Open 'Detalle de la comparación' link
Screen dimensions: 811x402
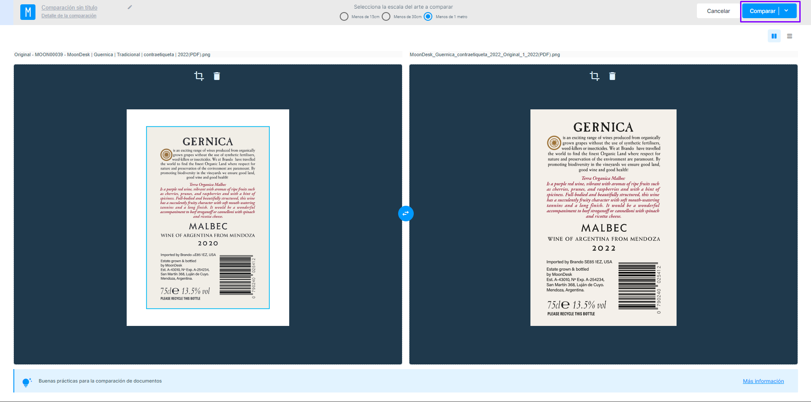pos(69,16)
